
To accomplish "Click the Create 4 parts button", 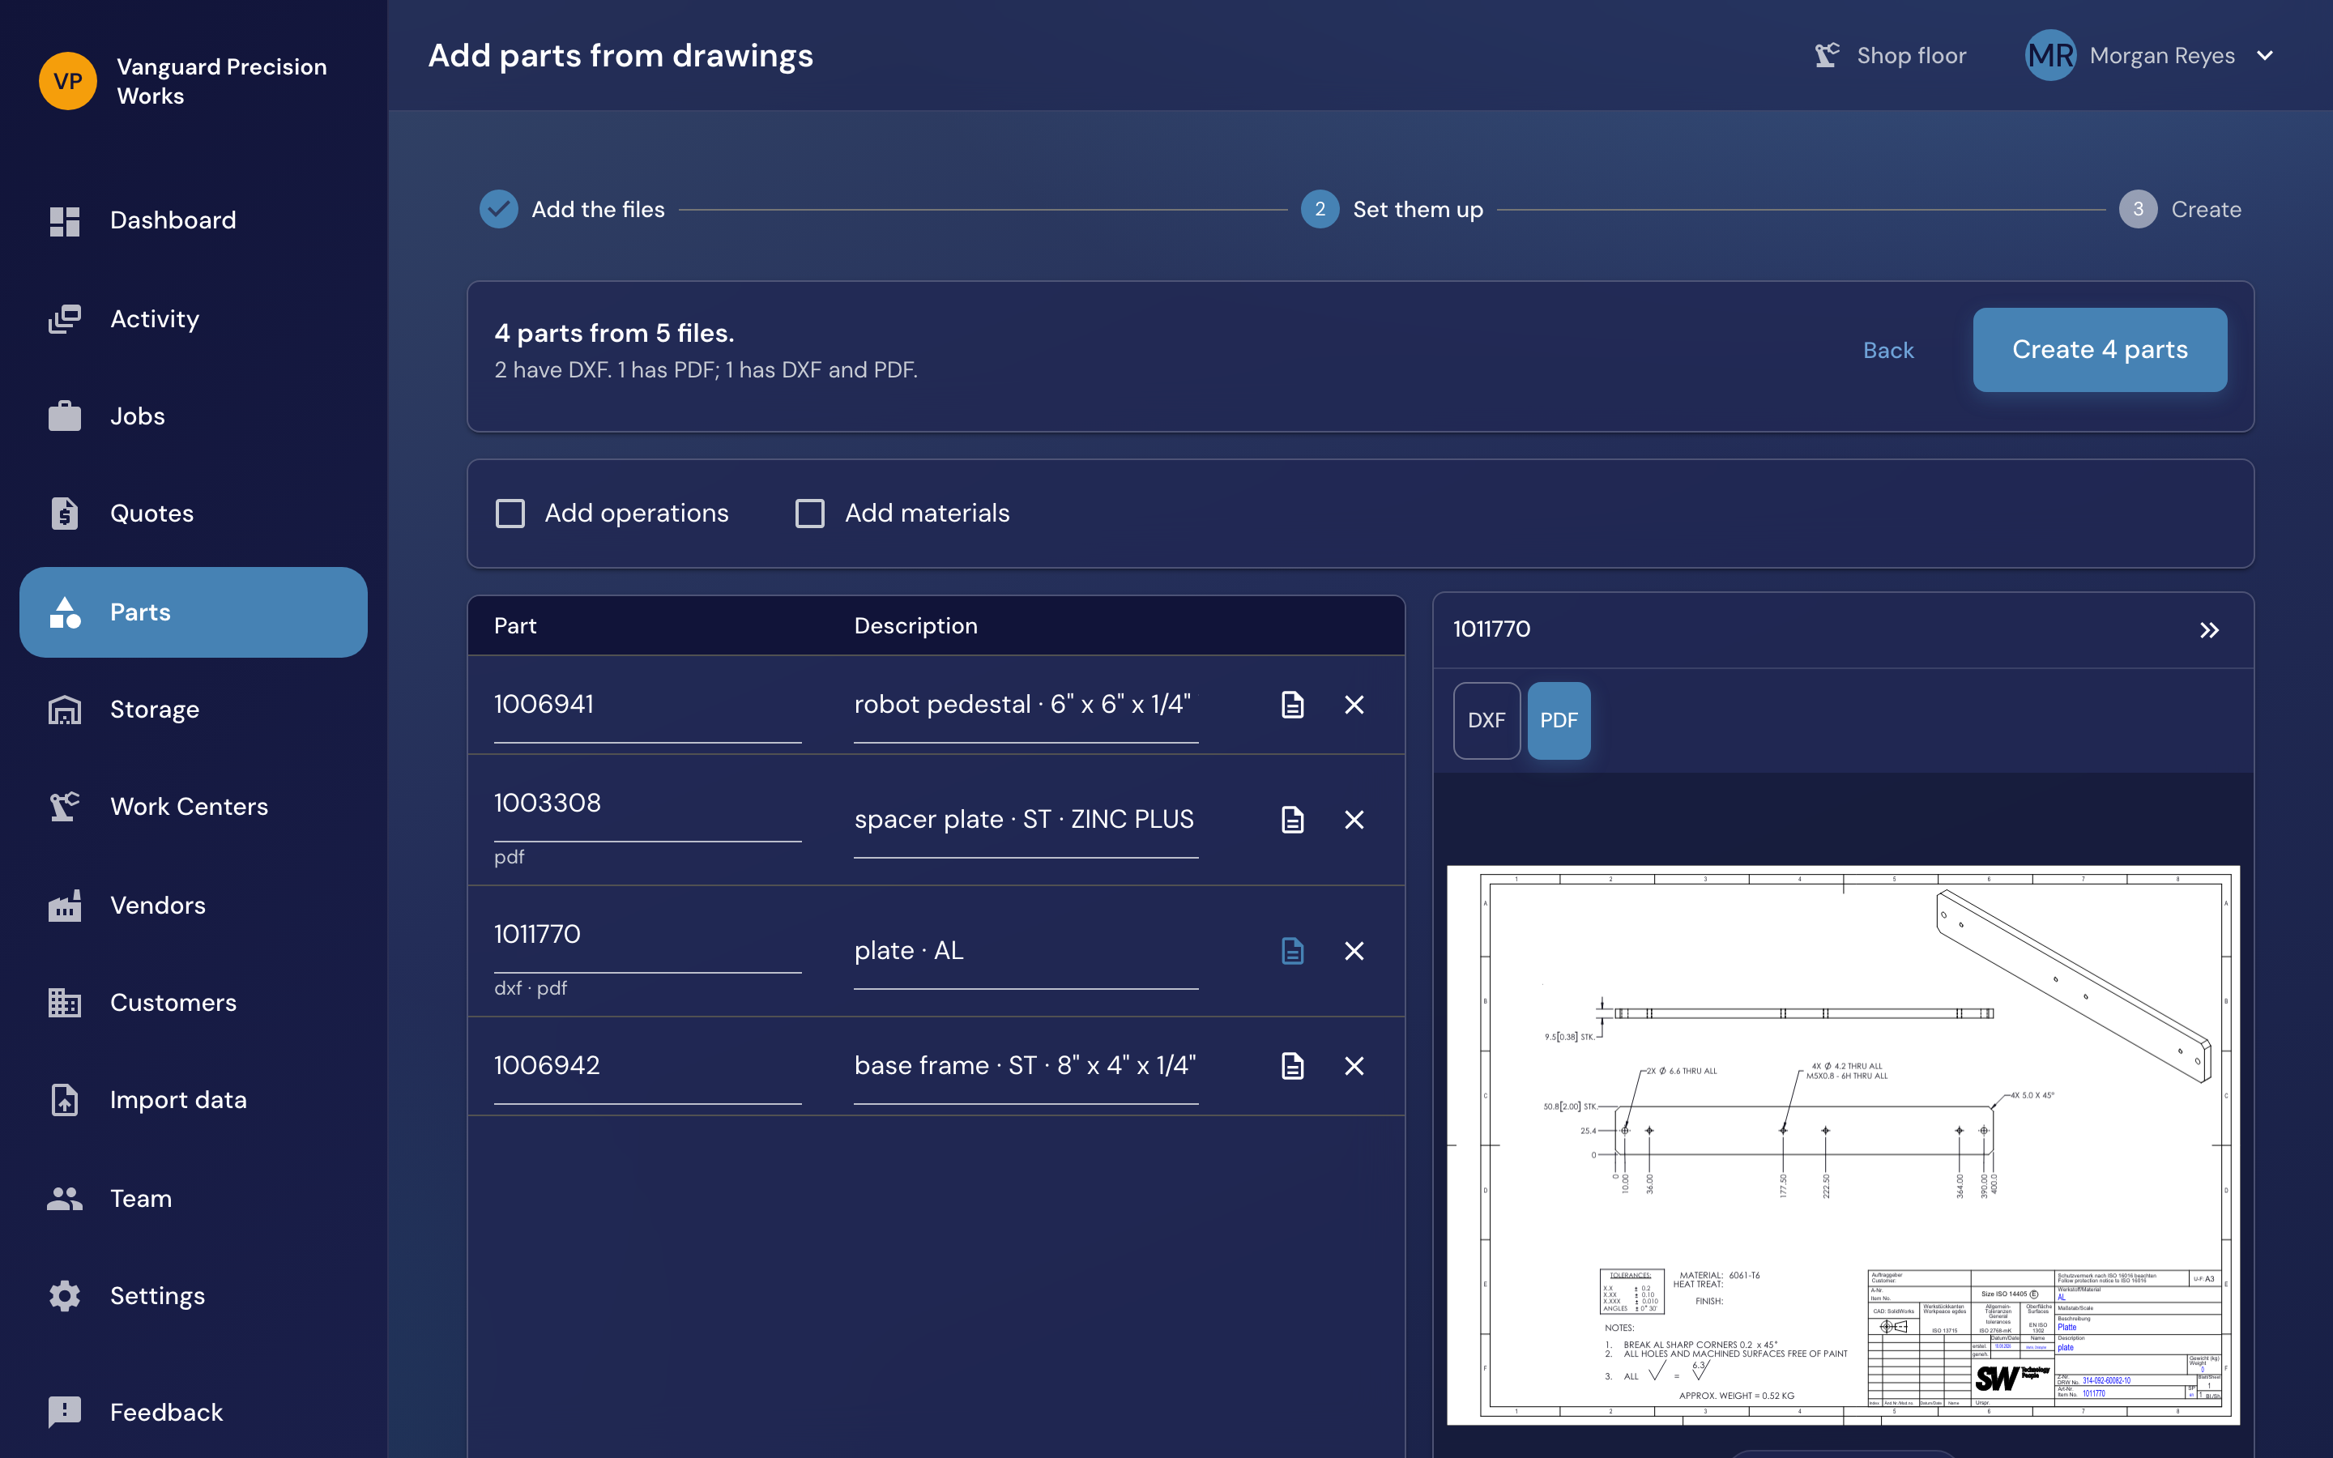I will [2100, 350].
